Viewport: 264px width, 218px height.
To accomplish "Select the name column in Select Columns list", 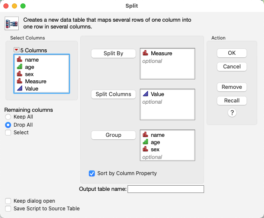I will pyautogui.click(x=31, y=60).
